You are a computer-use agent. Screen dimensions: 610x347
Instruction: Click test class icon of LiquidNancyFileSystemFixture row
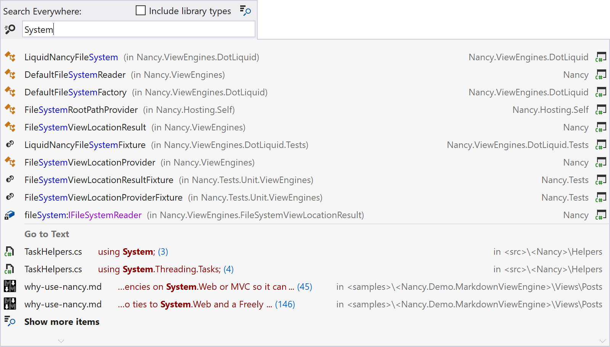10,145
